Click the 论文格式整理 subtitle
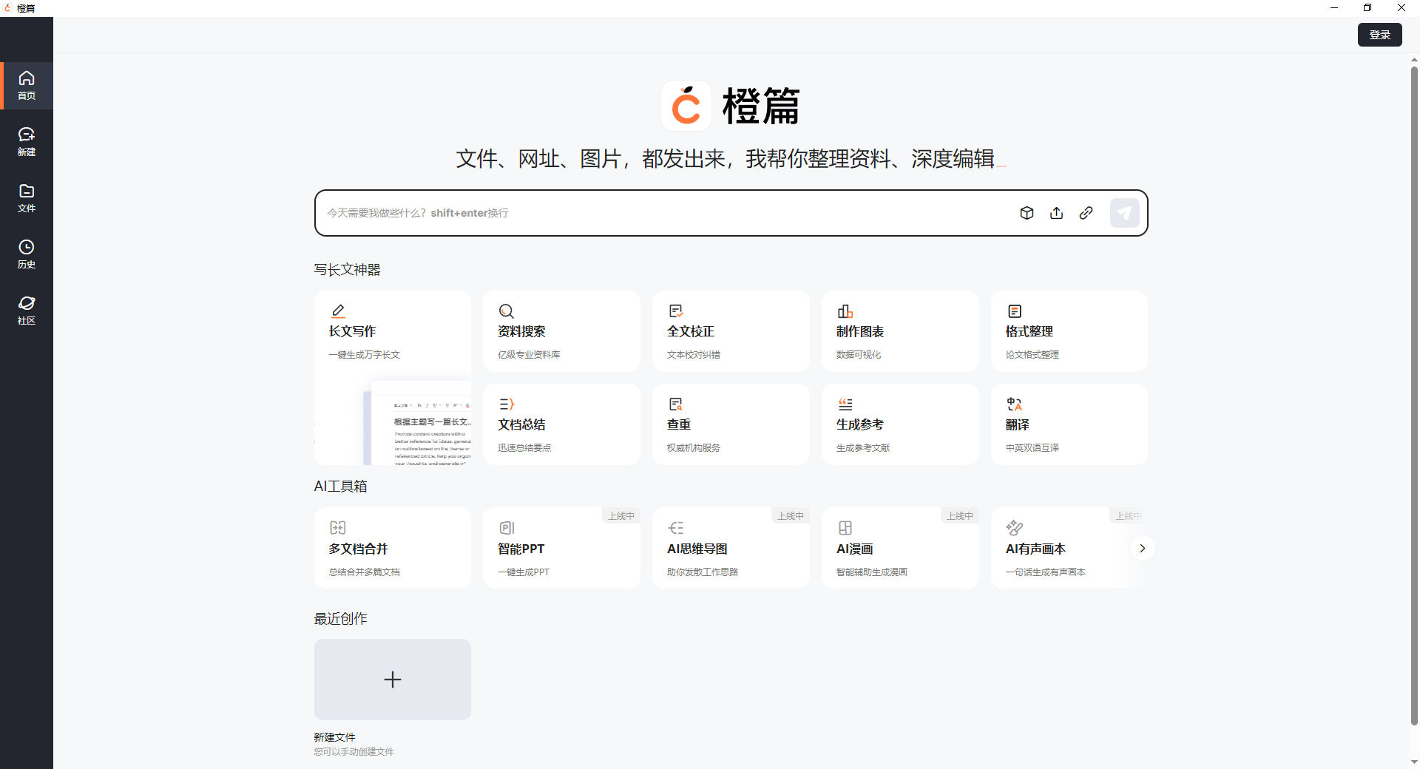Image resolution: width=1420 pixels, height=769 pixels. point(1032,355)
